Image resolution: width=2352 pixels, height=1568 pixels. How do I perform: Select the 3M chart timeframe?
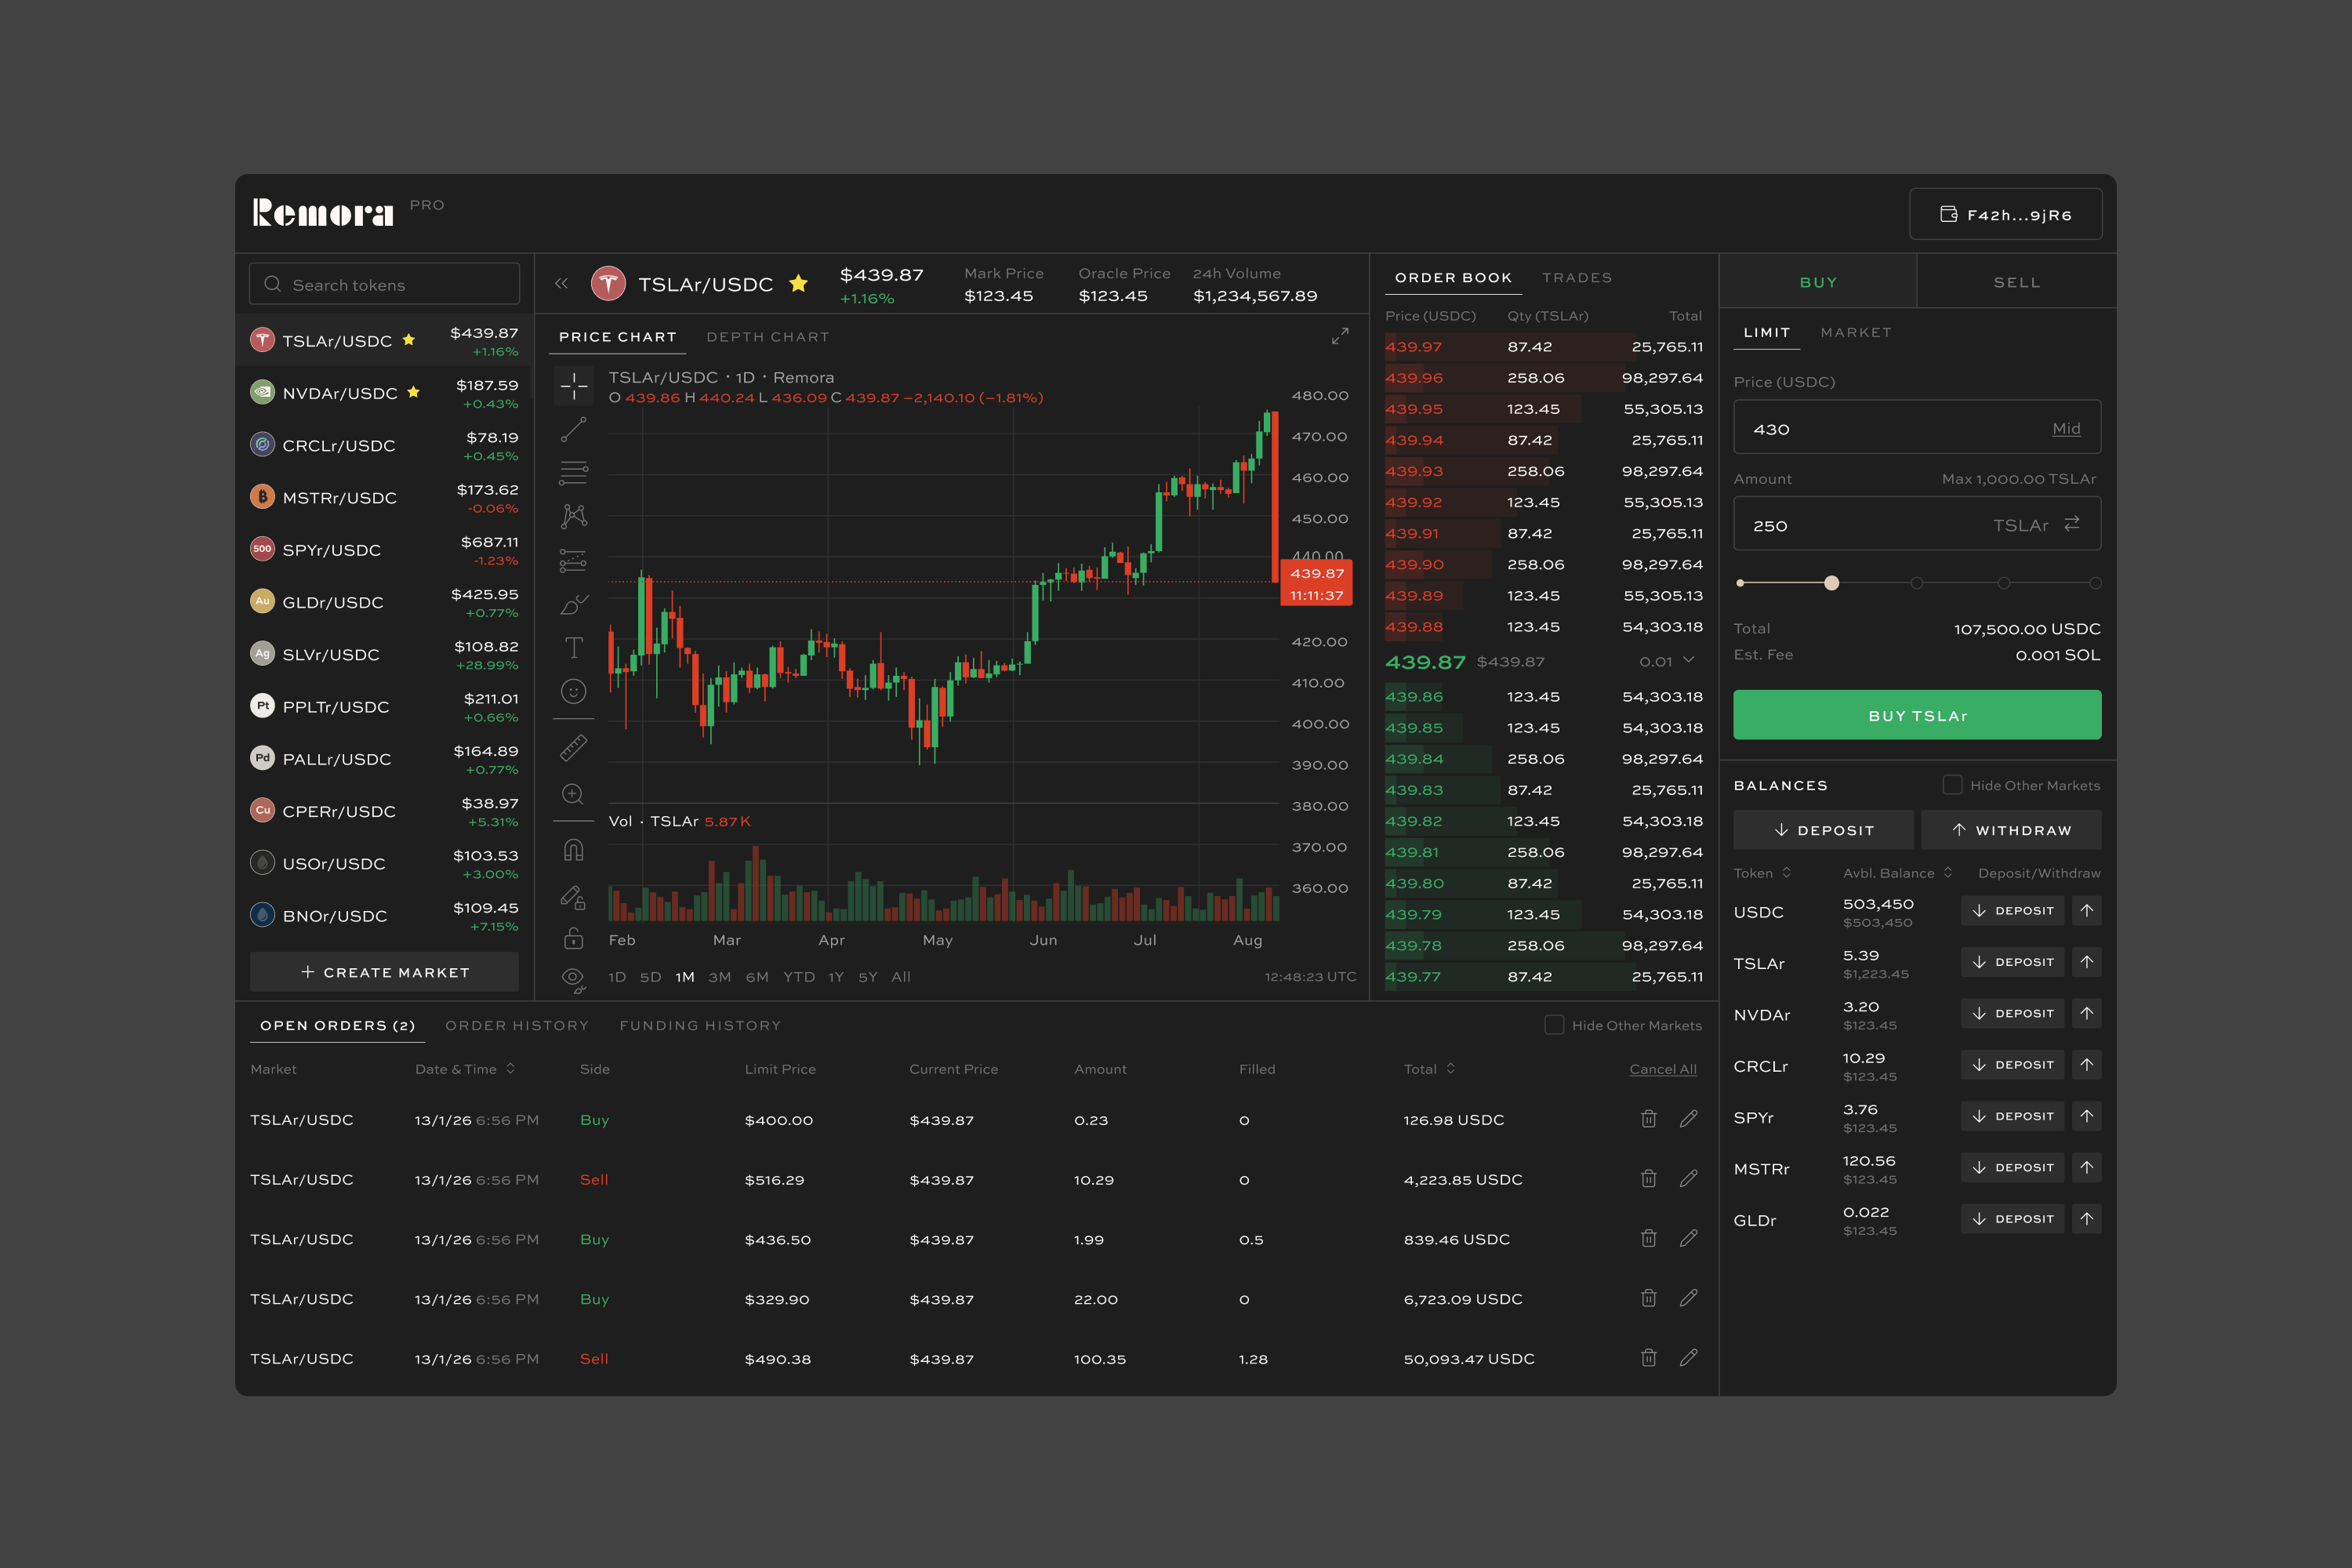pos(719,977)
